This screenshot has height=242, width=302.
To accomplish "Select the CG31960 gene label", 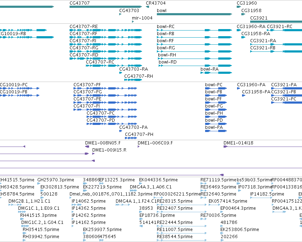I will (247, 3).
